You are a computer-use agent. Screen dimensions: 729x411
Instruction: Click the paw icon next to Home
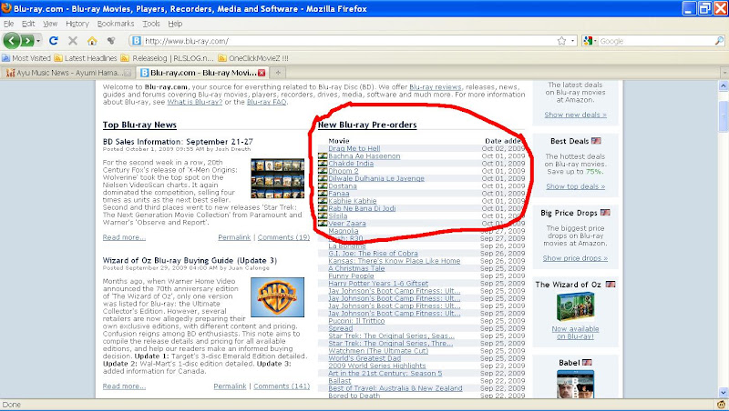pyautogui.click(x=111, y=41)
